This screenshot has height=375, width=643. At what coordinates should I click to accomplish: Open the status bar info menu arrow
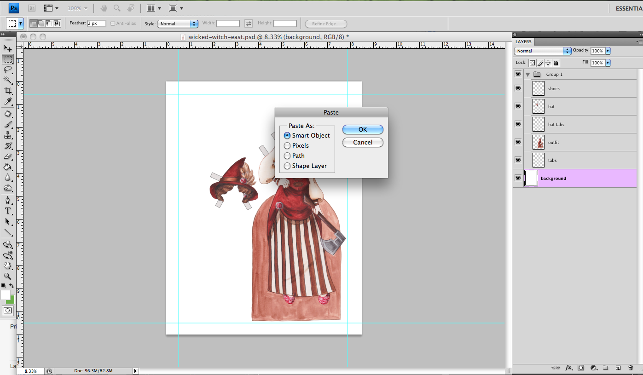[x=135, y=371]
